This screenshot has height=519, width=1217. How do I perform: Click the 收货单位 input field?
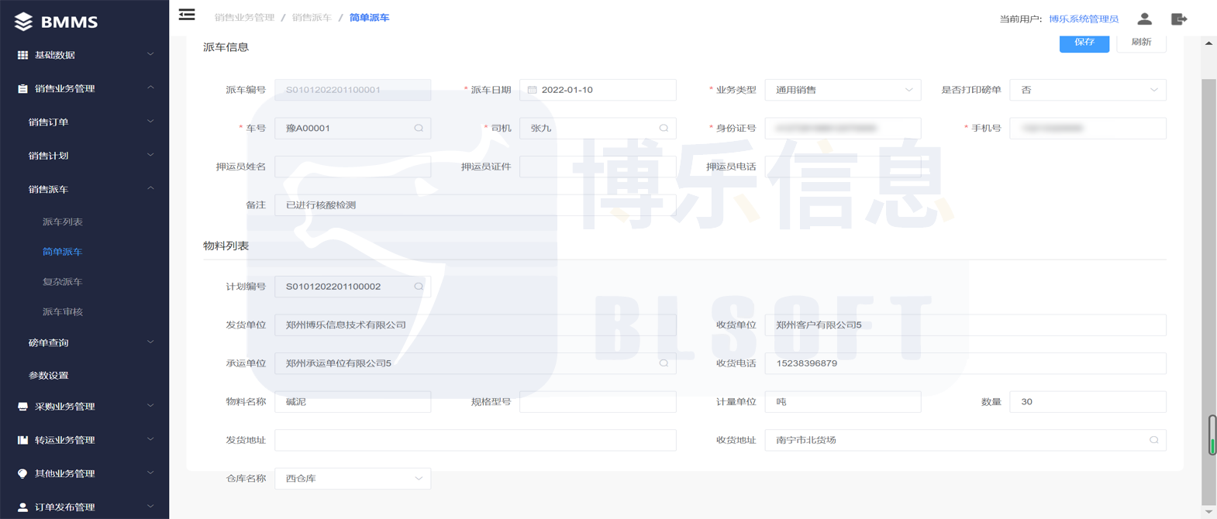tap(965, 325)
